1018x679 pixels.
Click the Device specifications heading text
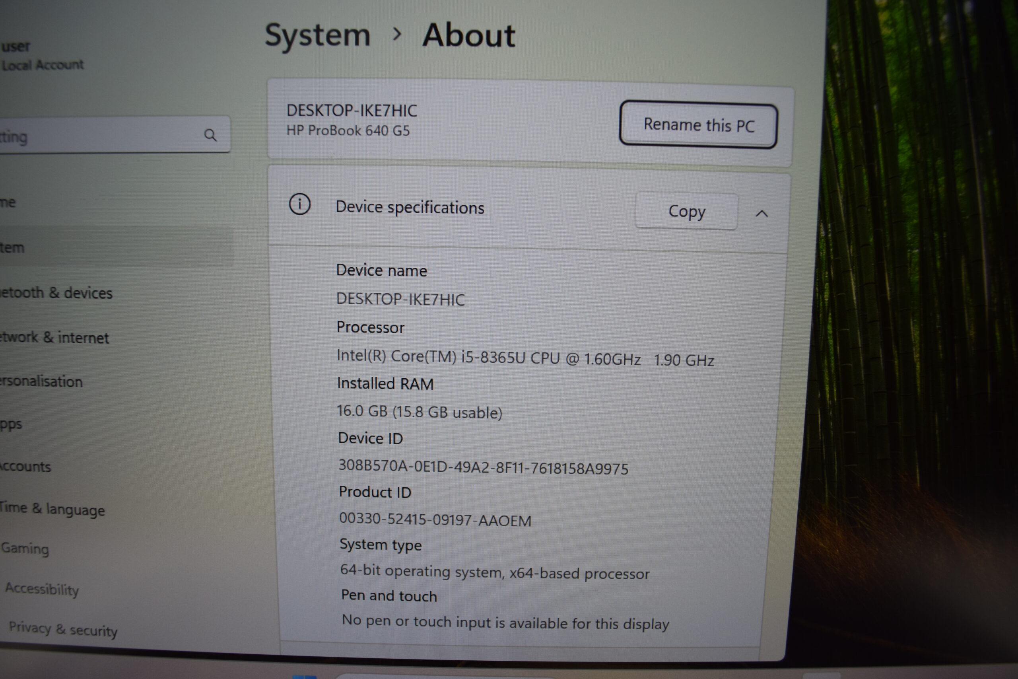[410, 207]
